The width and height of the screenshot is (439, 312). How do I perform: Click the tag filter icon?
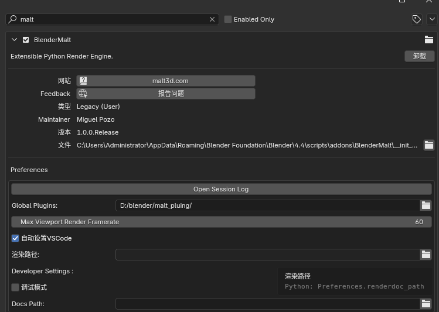[x=417, y=19]
